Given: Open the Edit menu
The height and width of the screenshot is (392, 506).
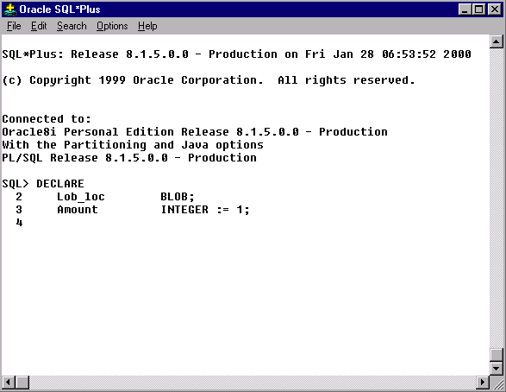Looking at the screenshot, I should (39, 26).
